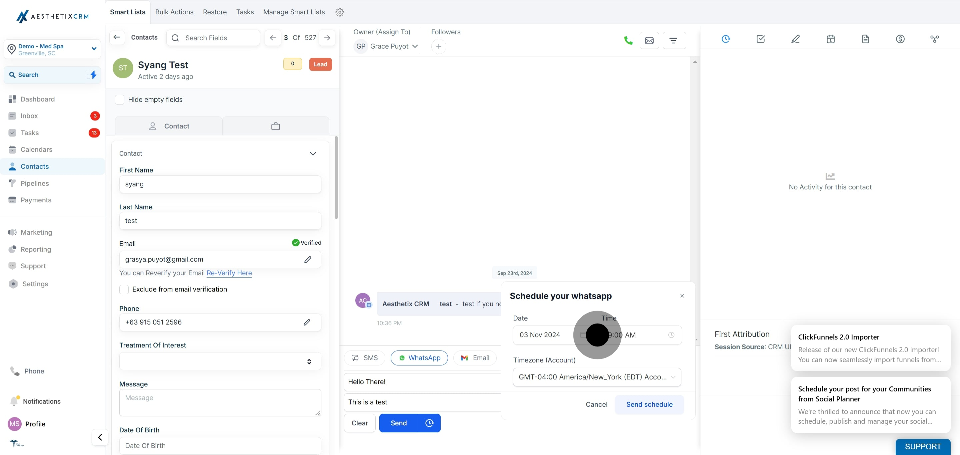Open the Timezone (Account) dropdown
The width and height of the screenshot is (960, 455).
[x=597, y=377]
